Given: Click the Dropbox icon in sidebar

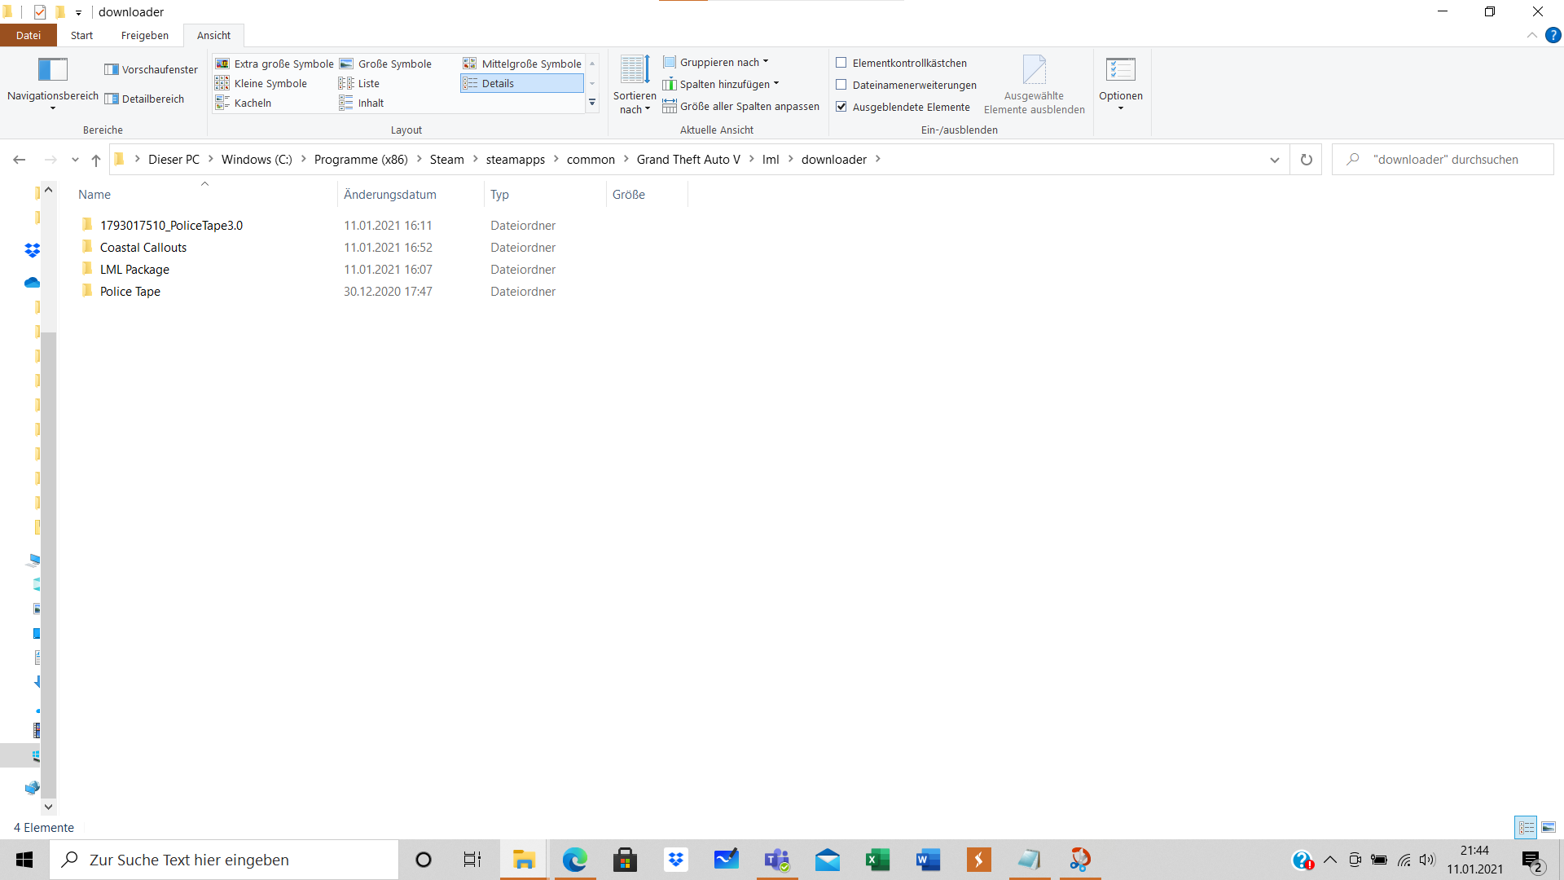Looking at the screenshot, I should click(x=32, y=250).
